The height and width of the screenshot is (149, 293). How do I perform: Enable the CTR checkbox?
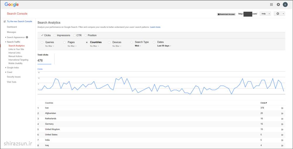coord(74,35)
